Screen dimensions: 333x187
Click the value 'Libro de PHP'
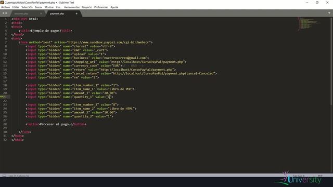tap(120, 89)
